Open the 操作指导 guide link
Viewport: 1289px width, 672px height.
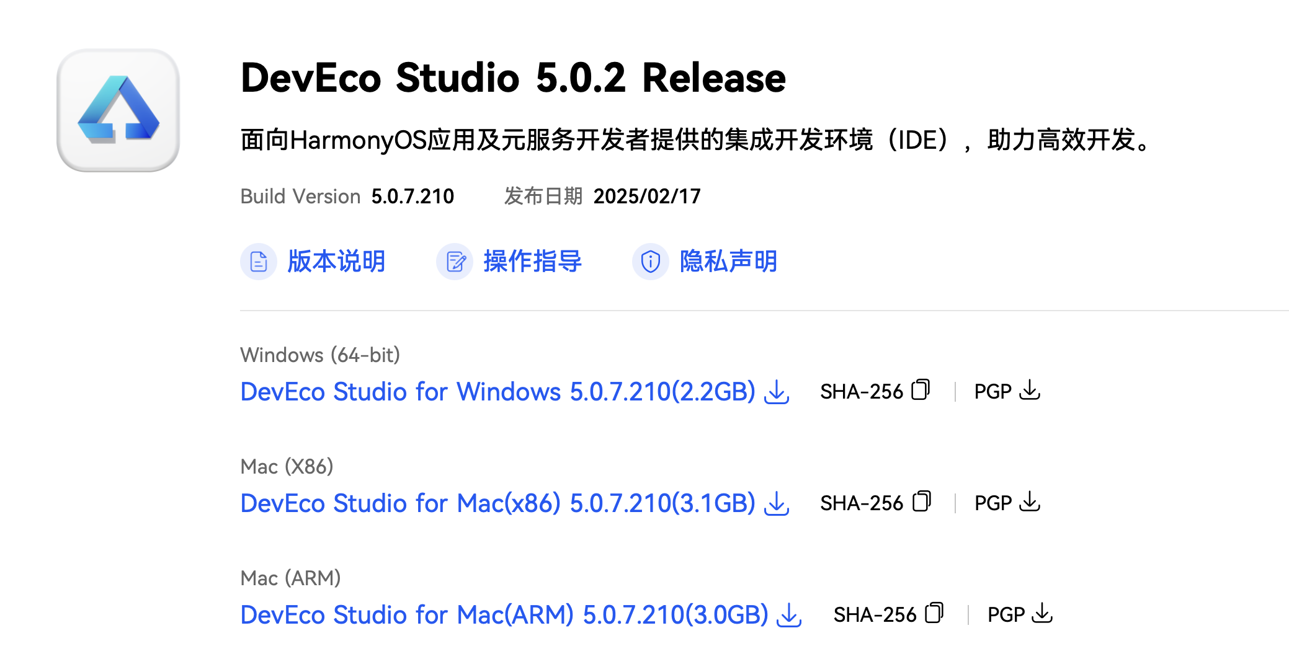tap(532, 262)
